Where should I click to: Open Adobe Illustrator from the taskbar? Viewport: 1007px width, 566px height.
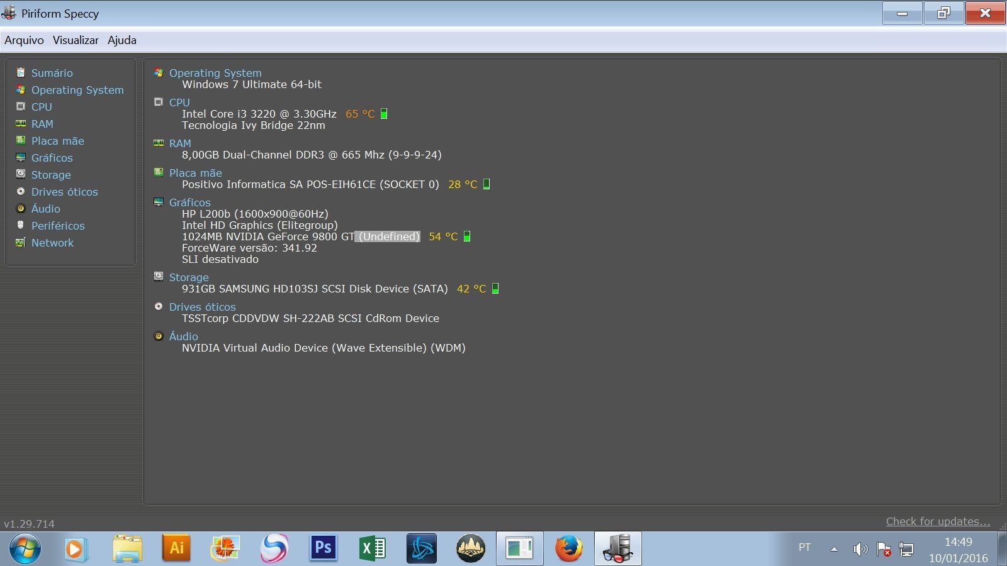pos(177,548)
